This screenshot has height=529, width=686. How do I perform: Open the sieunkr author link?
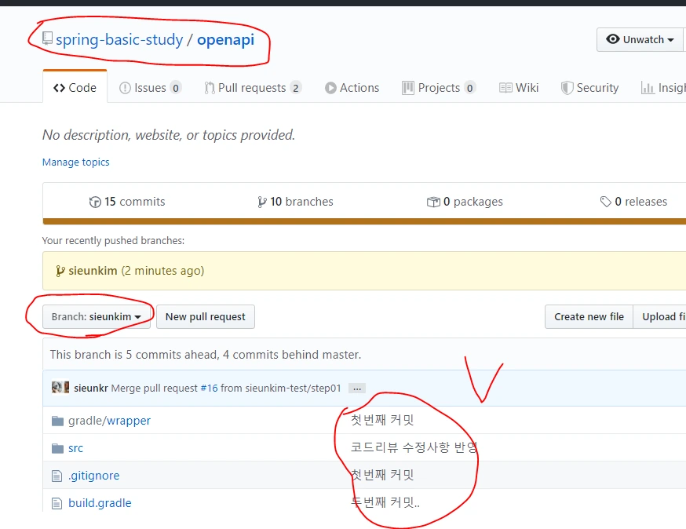tap(91, 388)
